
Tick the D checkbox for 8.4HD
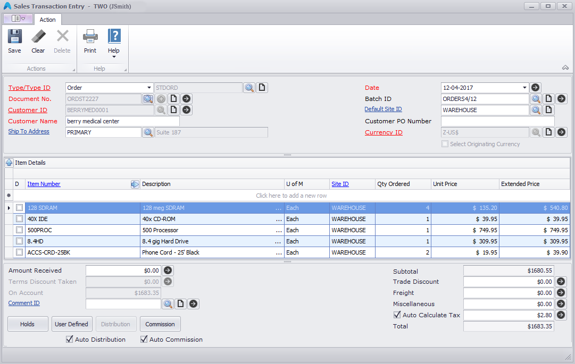click(x=20, y=241)
